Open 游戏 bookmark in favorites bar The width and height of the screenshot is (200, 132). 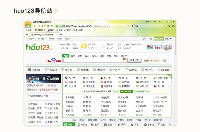coord(60,30)
